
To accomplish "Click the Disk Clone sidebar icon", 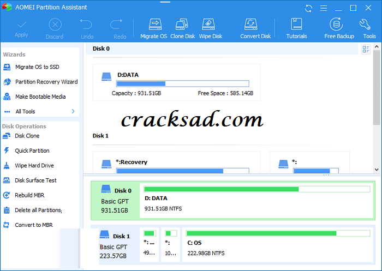I will pyautogui.click(x=7, y=136).
